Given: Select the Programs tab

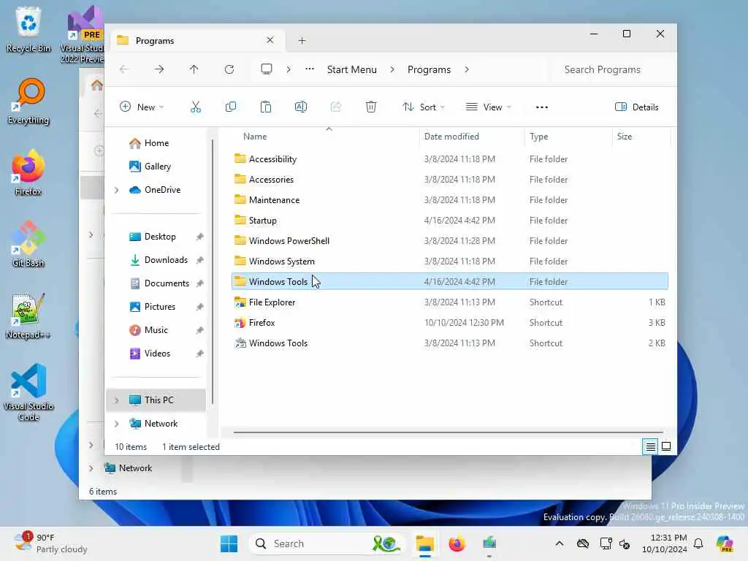Looking at the screenshot, I should (x=197, y=41).
